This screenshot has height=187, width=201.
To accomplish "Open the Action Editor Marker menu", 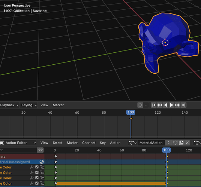I will (x=72, y=143).
